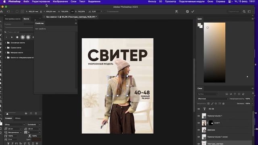Image resolution: width=258 pixels, height=145 pixels.
Task: Open the Photoshop application menu
Action: coord(15,2)
